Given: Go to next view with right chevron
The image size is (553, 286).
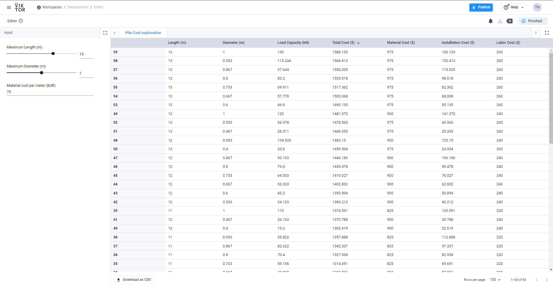Looking at the screenshot, I should point(536,33).
